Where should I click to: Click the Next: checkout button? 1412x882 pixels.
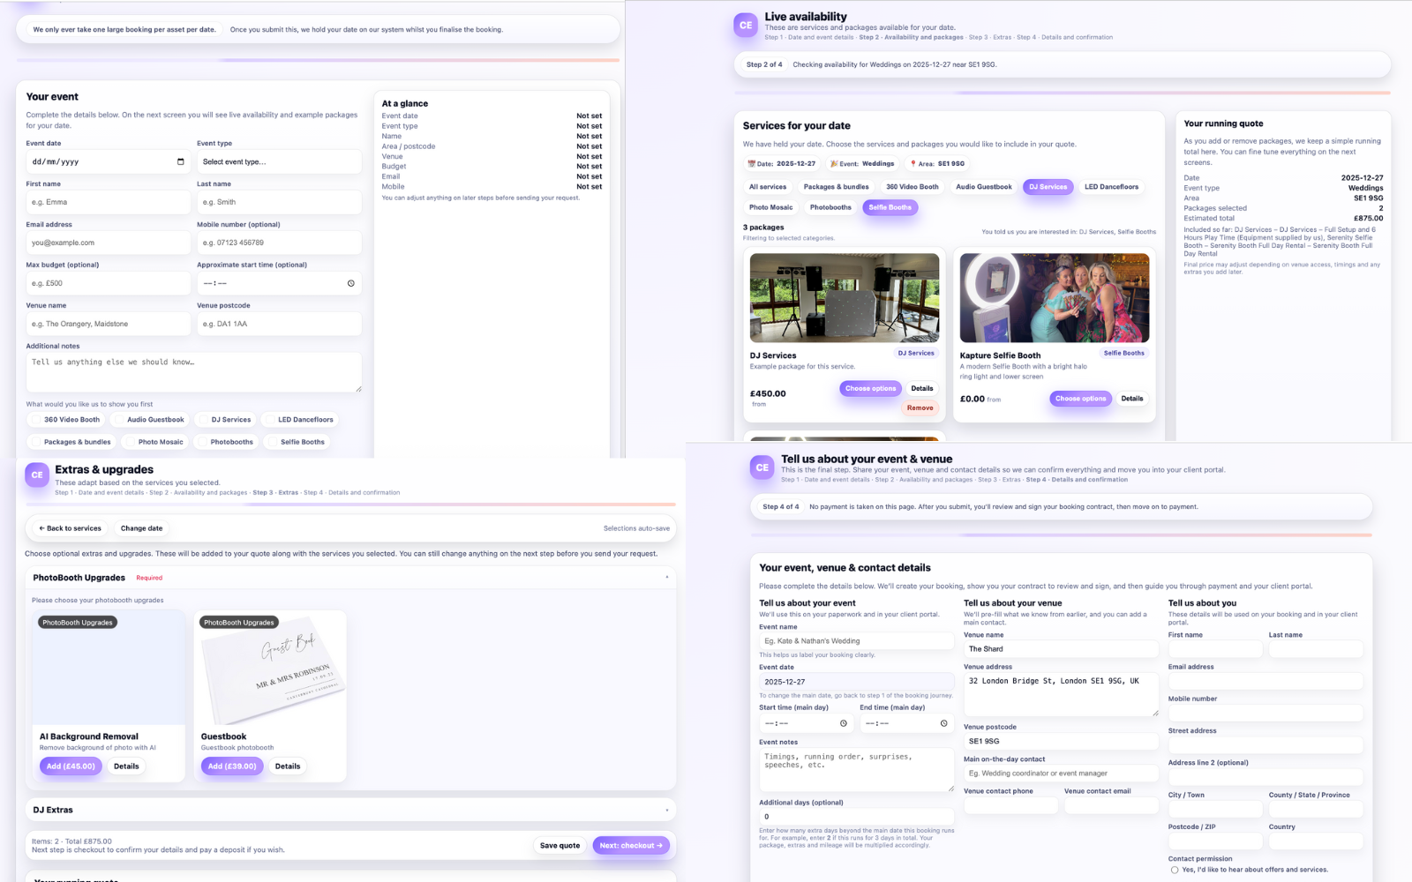631,845
